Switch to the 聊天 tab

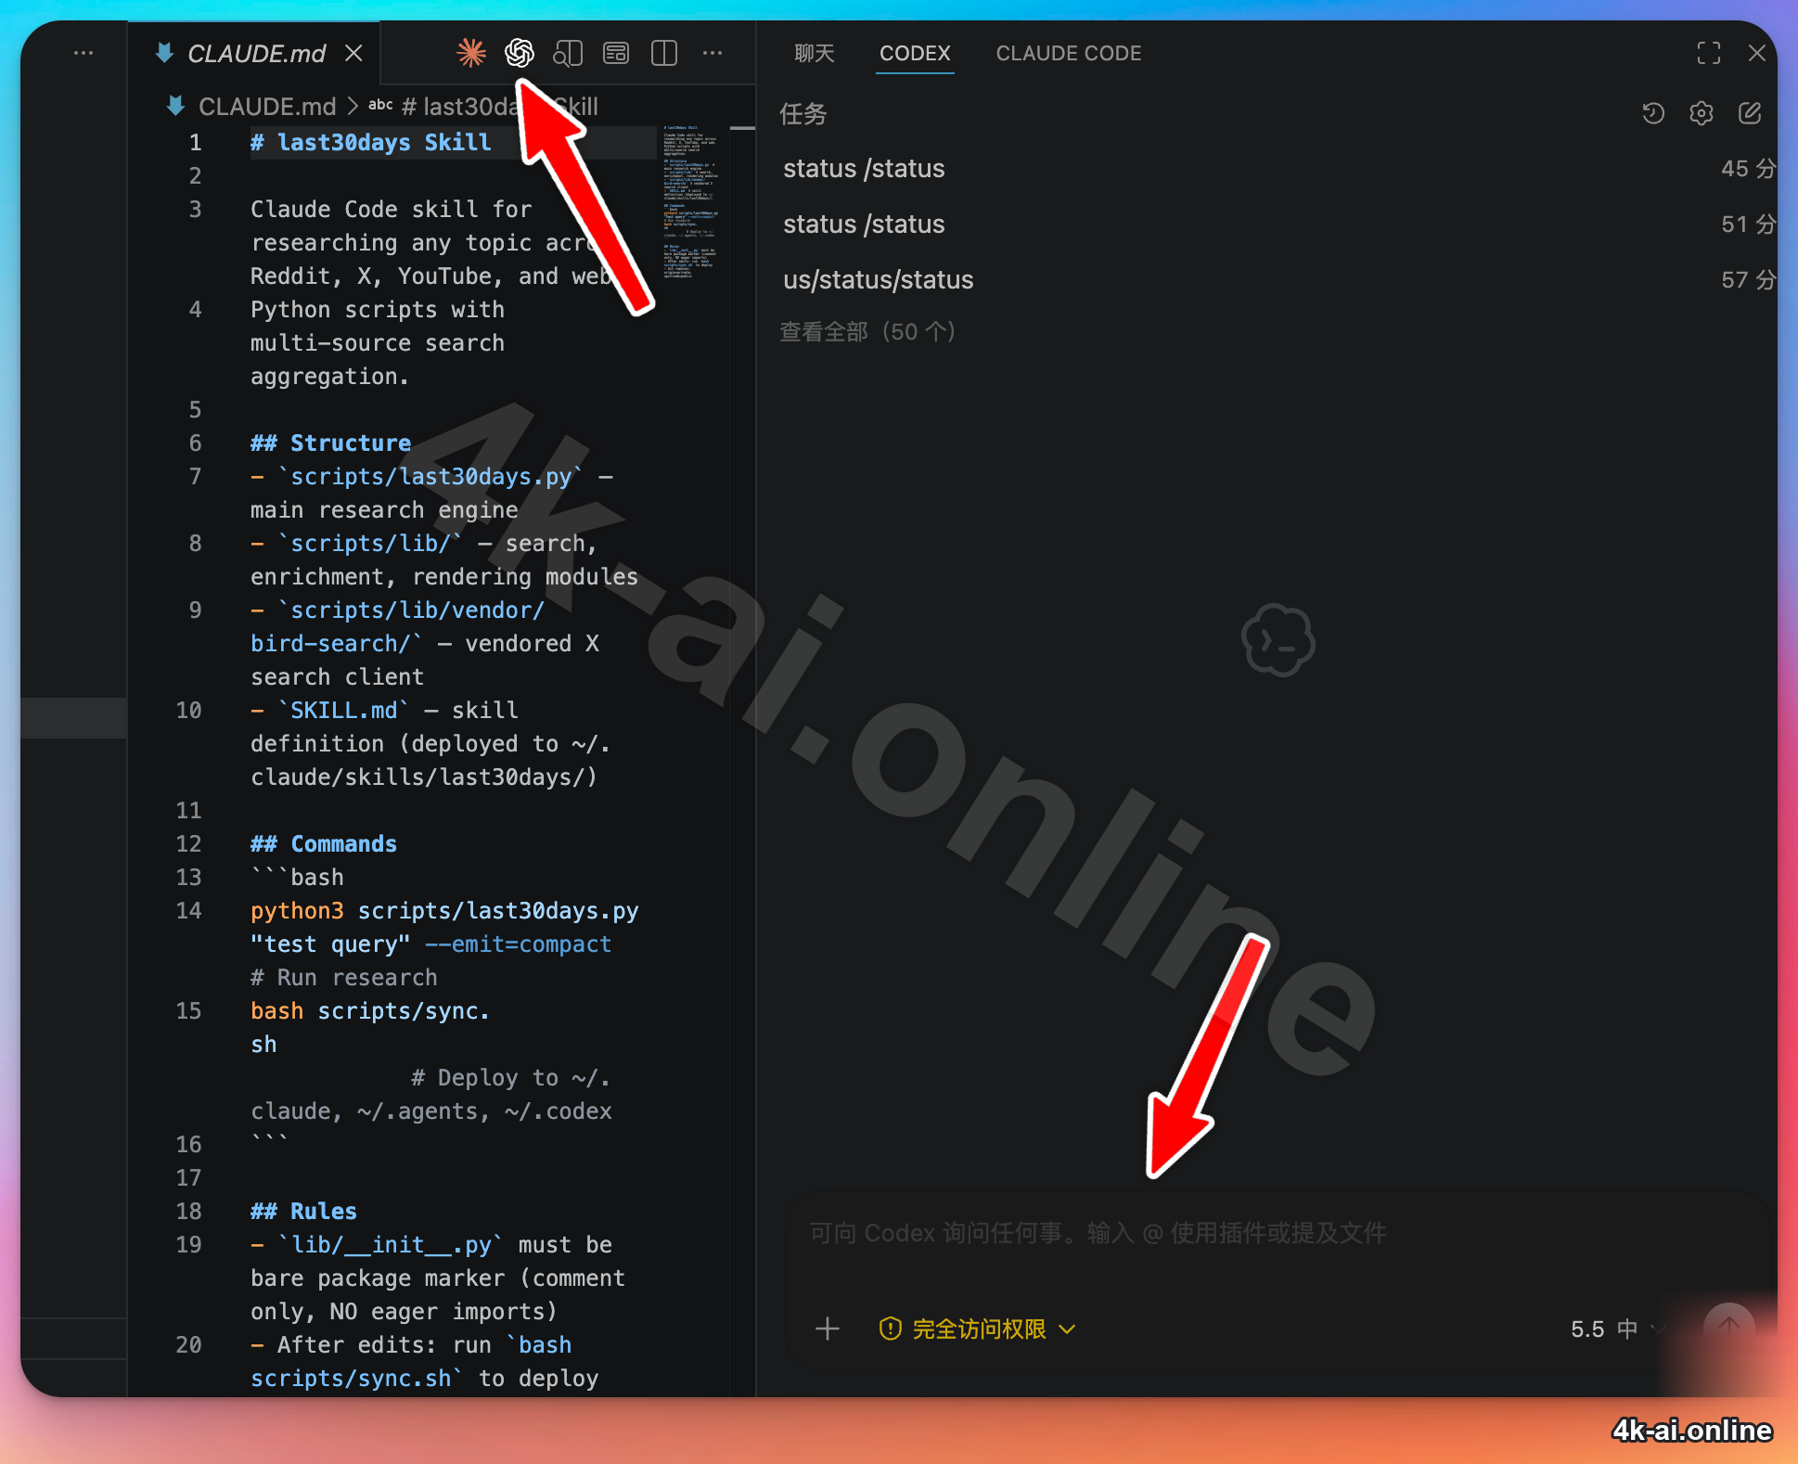coord(815,53)
